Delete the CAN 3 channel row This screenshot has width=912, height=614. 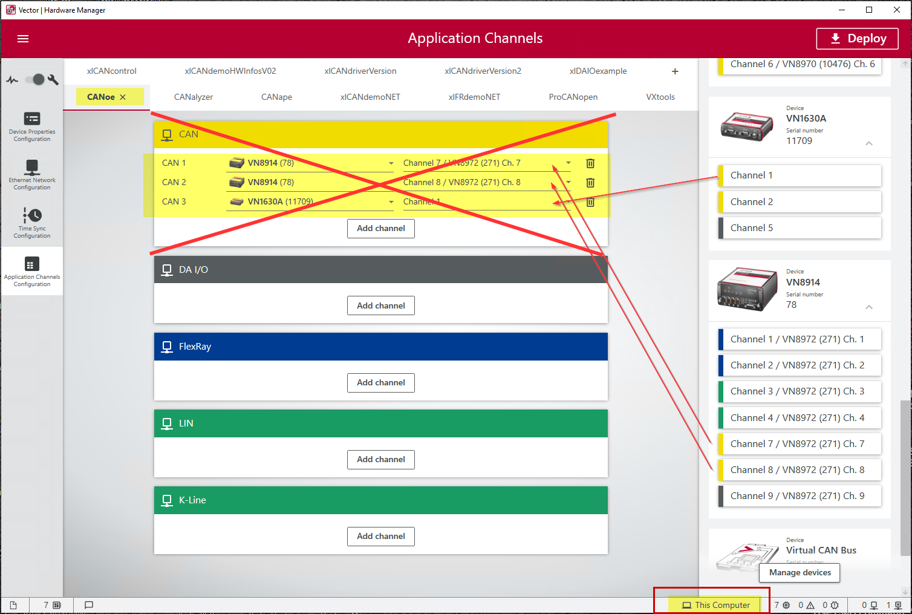590,202
